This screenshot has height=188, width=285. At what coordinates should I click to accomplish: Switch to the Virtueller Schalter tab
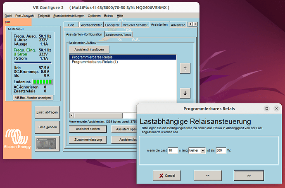135,25
